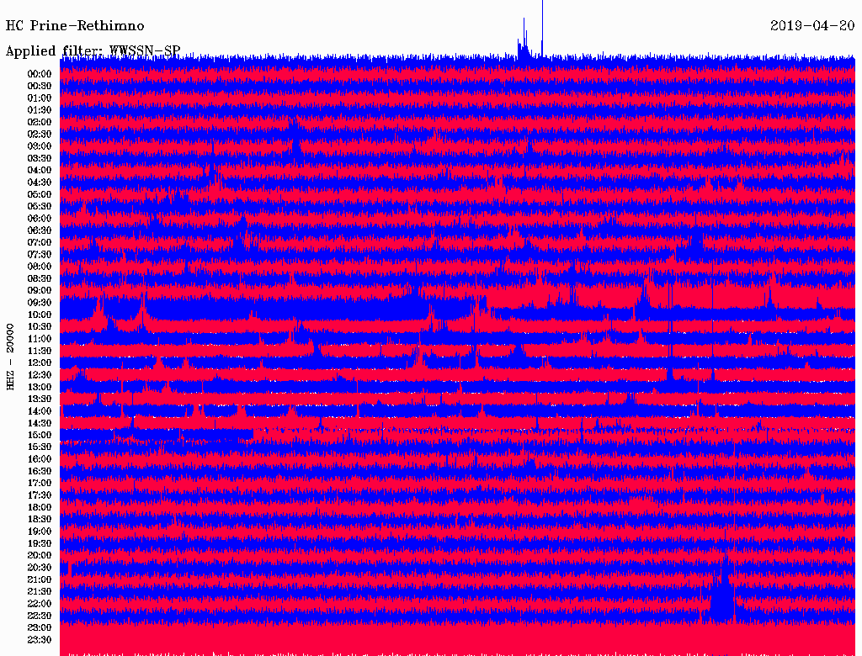Click the 15:00 time label
The height and width of the screenshot is (656, 862).
40,435
